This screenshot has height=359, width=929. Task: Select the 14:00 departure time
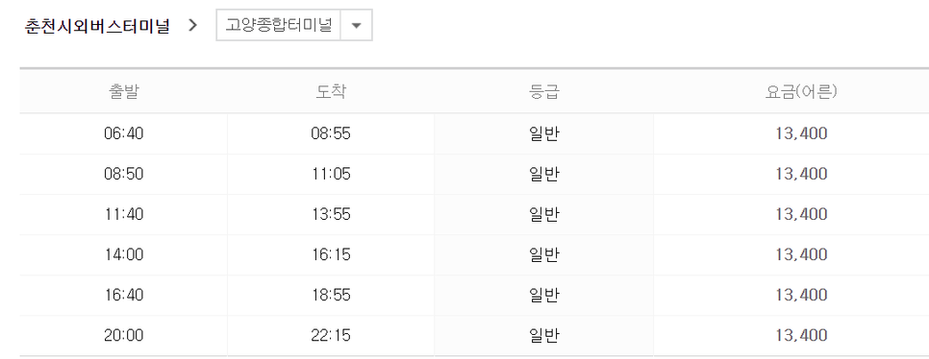(124, 254)
